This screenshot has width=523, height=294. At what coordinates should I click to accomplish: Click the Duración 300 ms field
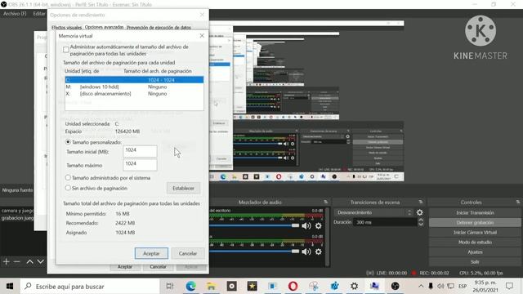pyautogui.click(x=385, y=222)
